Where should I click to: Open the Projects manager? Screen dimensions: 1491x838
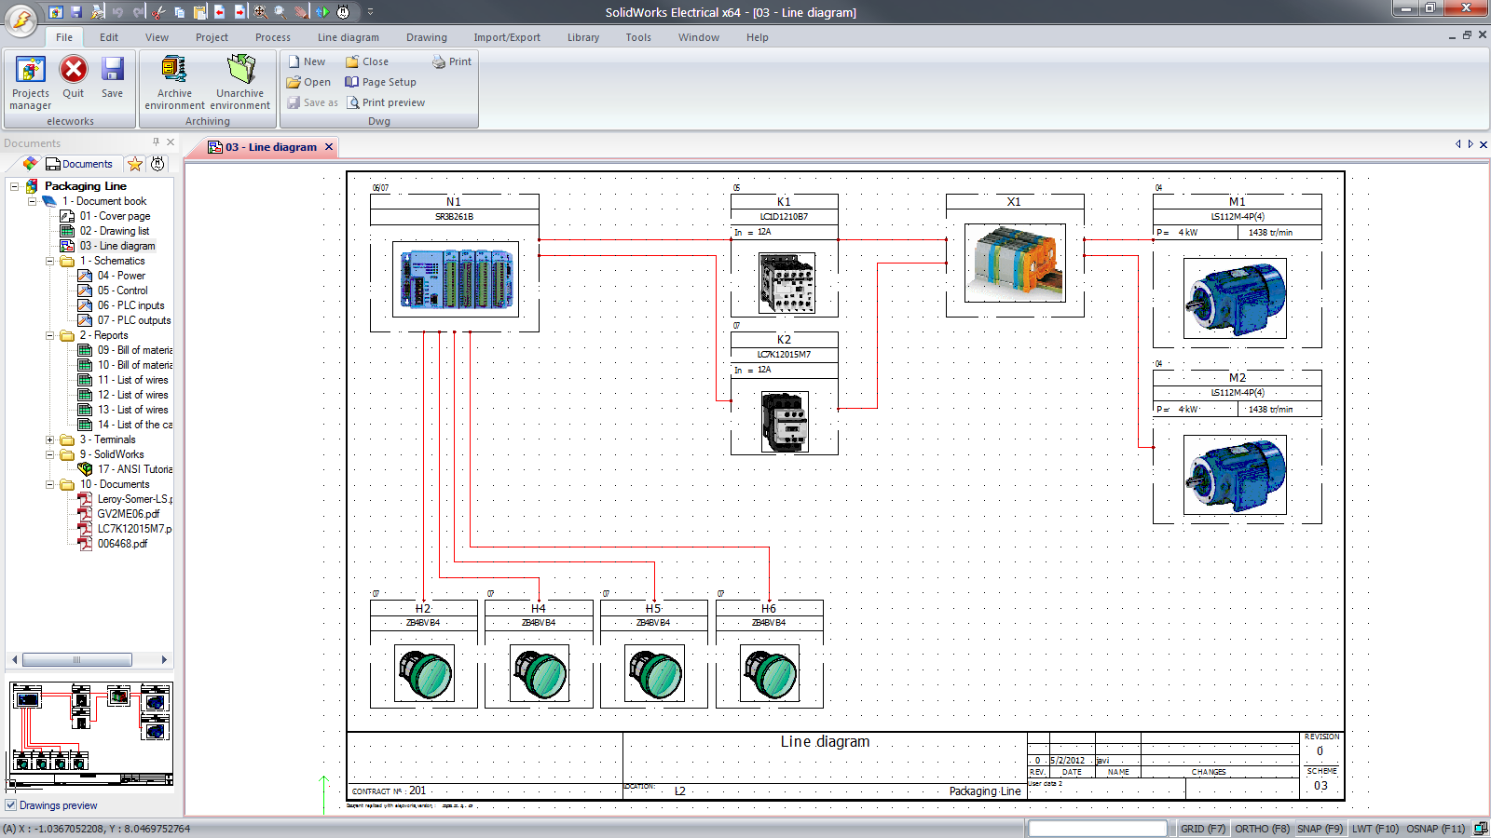coord(31,82)
